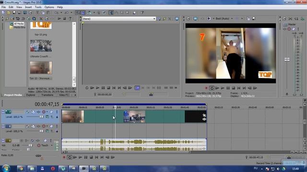Adjust first video track Level slider
The image size is (307, 172).
point(41,117)
